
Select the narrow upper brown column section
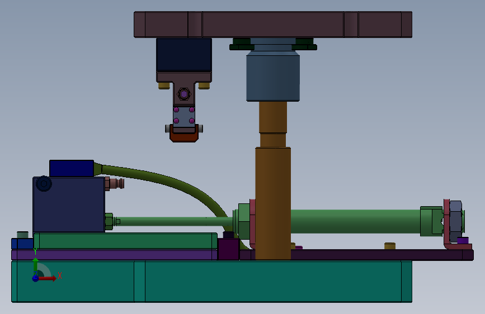(273, 117)
